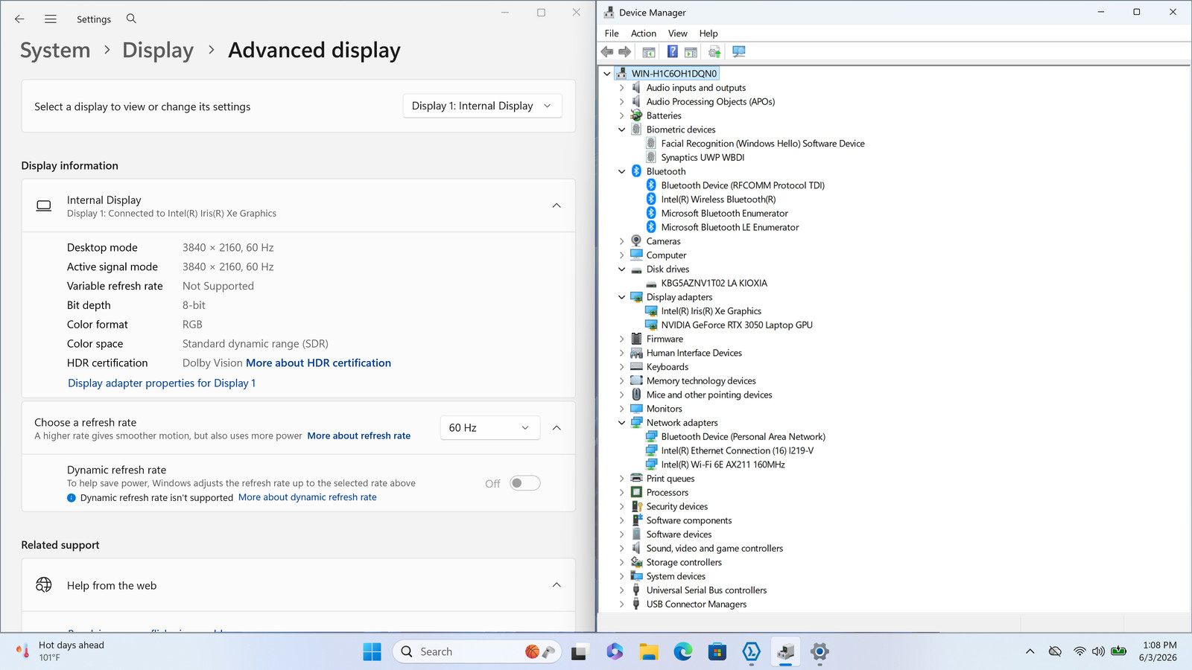Open the Help menu in Device Manager
Image resolution: width=1192 pixels, height=670 pixels.
708,33
